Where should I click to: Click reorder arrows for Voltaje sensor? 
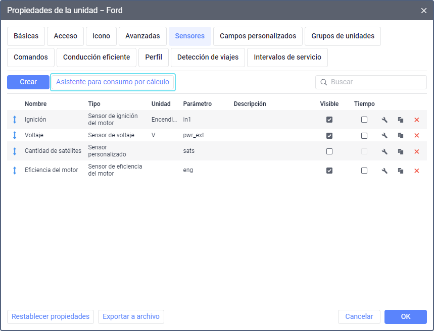coord(15,136)
